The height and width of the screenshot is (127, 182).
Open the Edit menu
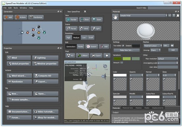[x=10, y=8]
